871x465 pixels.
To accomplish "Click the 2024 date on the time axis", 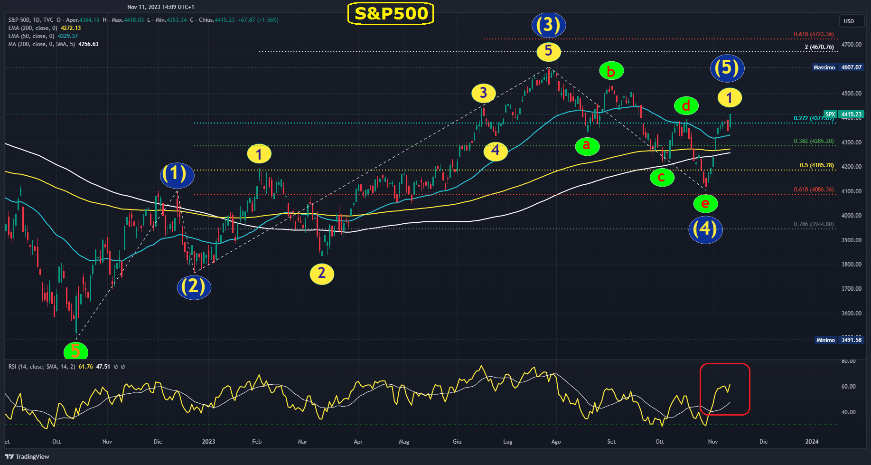I will pos(812,442).
